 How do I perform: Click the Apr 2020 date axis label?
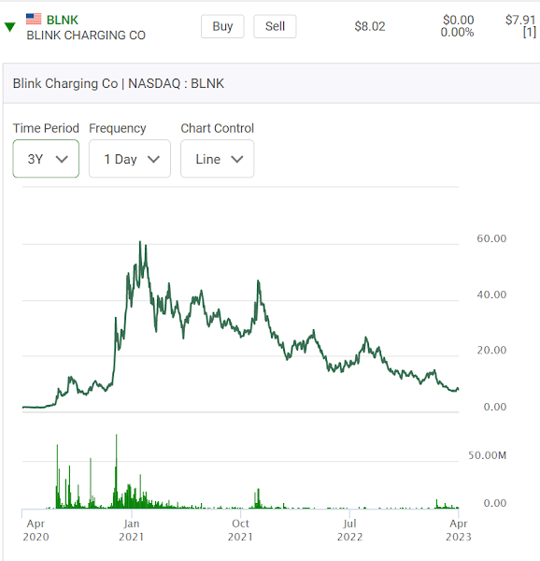[x=36, y=530]
